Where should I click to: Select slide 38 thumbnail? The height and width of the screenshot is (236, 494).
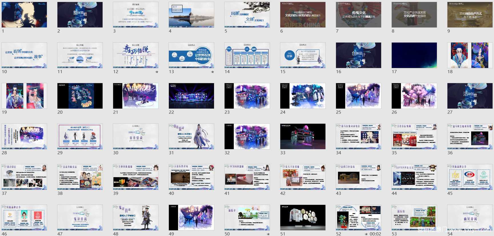[80, 177]
